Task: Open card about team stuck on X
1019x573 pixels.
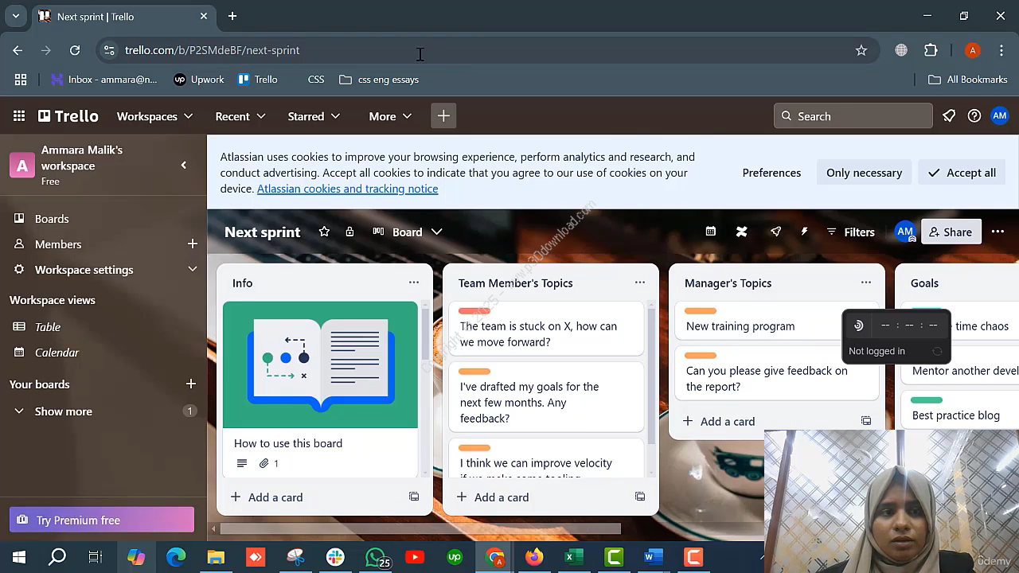Action: [x=546, y=328]
